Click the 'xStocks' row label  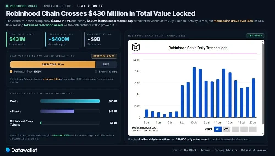pyautogui.click(x=15, y=111)
